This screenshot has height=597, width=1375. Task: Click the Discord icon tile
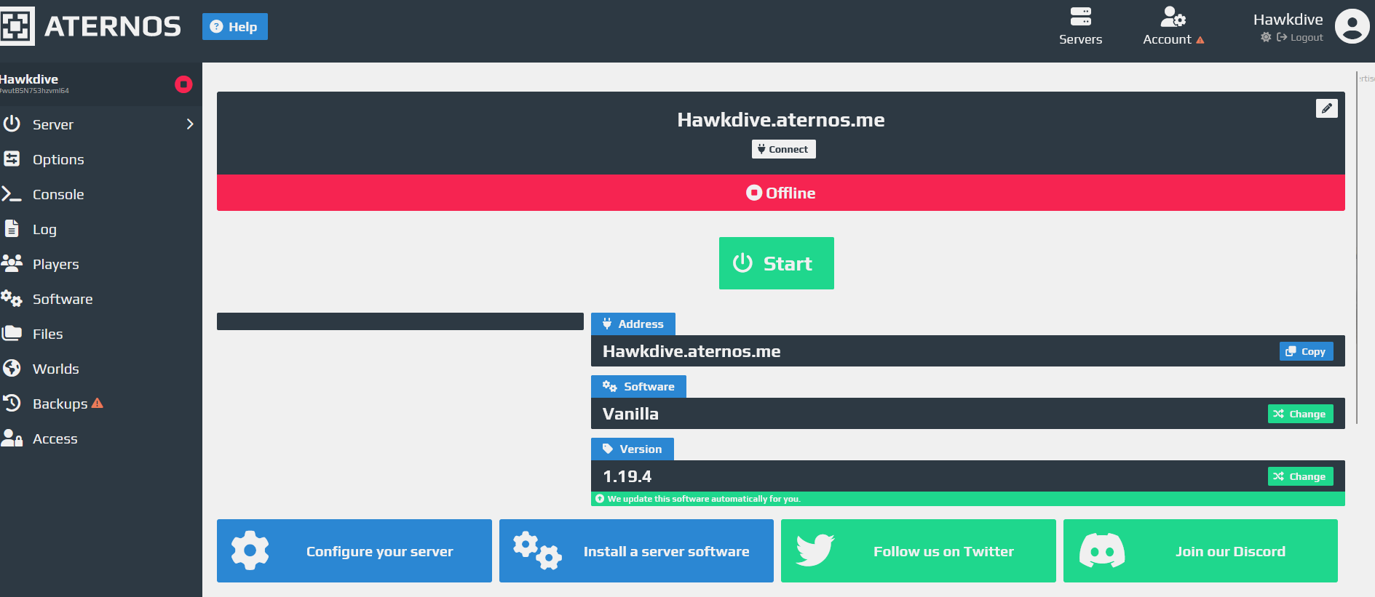click(1102, 550)
